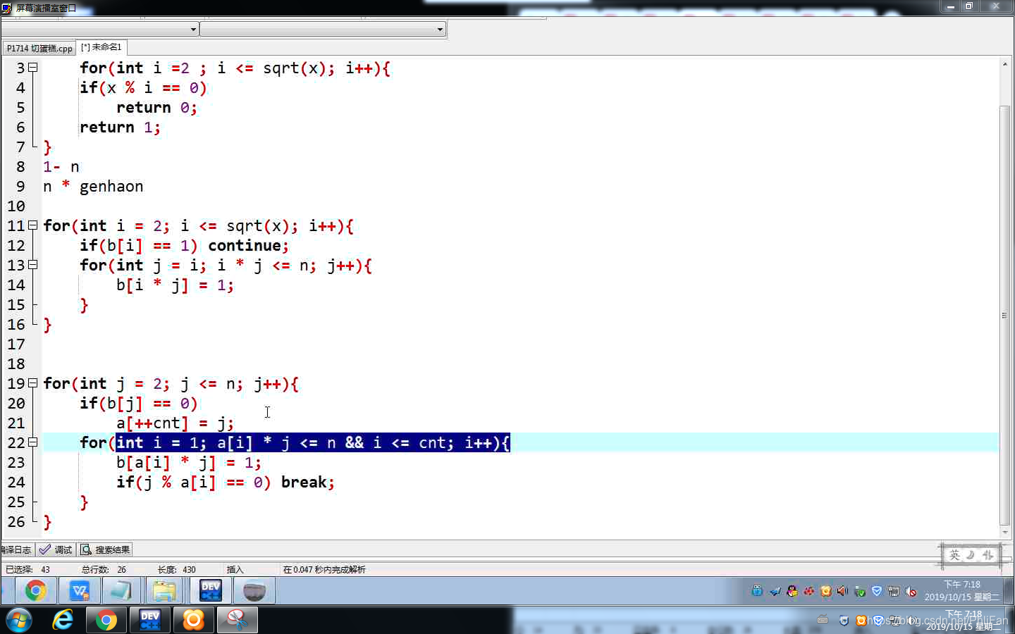Click 'return 0;' on line 5

tap(156, 107)
